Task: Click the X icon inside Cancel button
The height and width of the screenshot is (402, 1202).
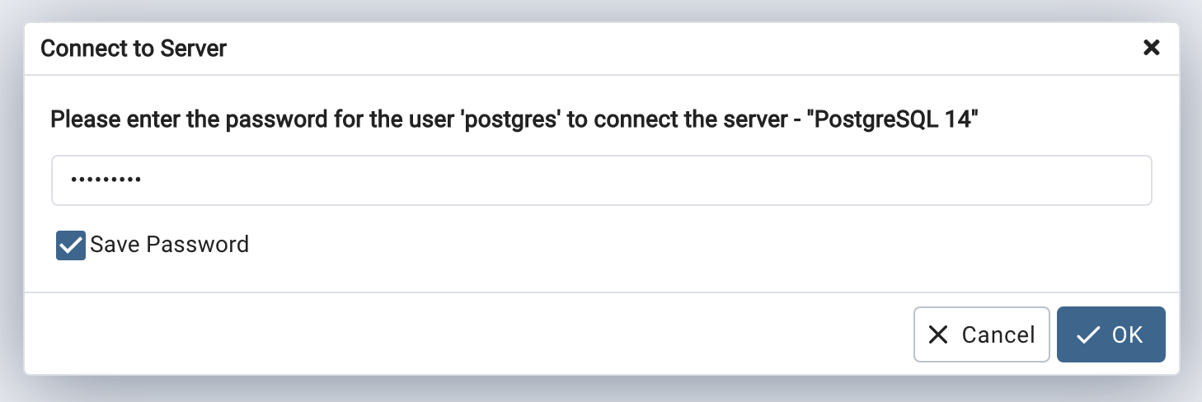Action: coord(938,334)
